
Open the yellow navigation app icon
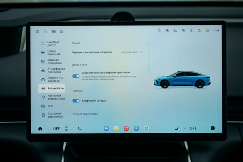[x=116, y=128]
